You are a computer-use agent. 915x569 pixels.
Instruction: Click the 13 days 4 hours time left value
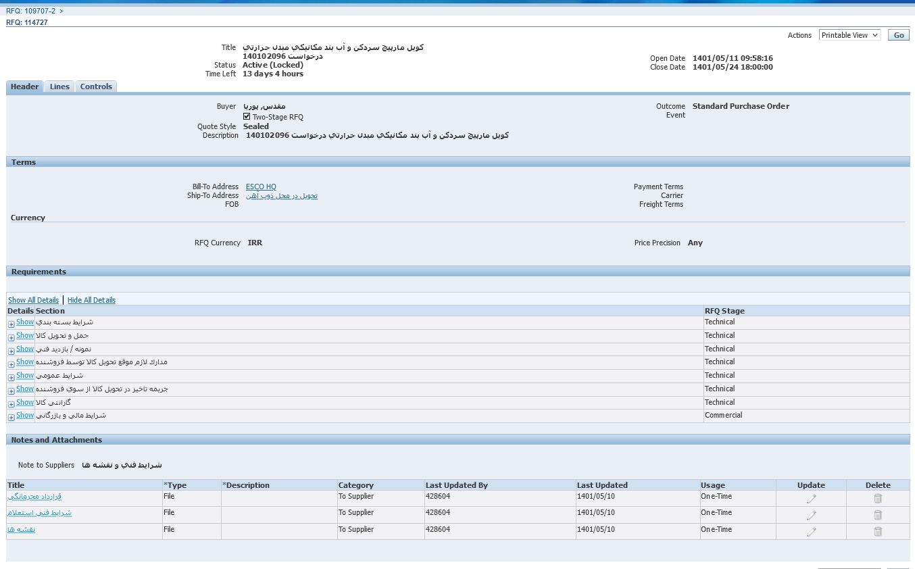273,74
